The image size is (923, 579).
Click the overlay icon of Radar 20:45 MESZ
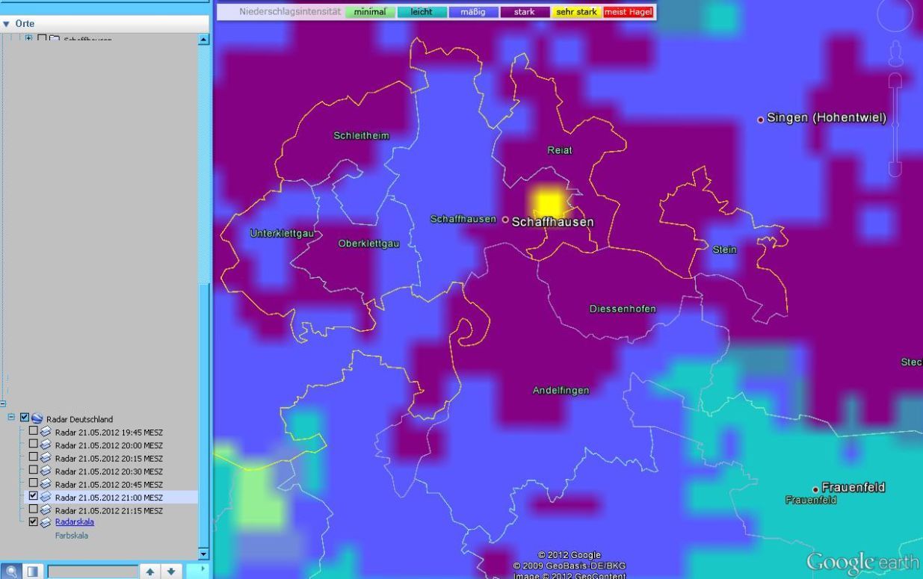tap(46, 484)
